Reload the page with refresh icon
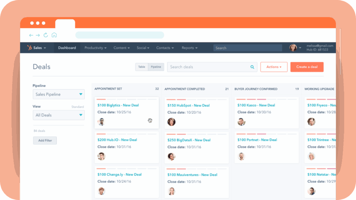The image size is (356, 200). coord(46,35)
